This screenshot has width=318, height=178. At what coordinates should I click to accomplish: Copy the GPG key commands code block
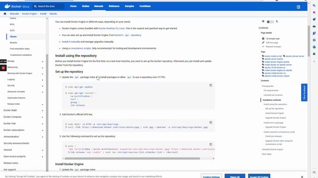(x=211, y=123)
